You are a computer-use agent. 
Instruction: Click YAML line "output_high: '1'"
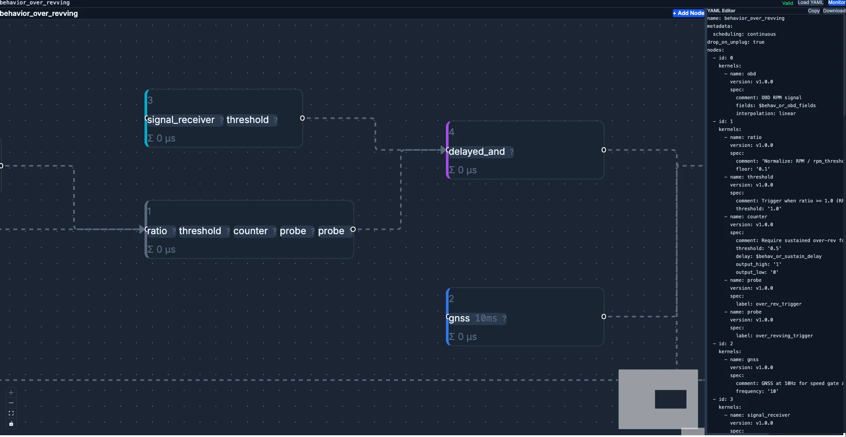tap(758, 265)
